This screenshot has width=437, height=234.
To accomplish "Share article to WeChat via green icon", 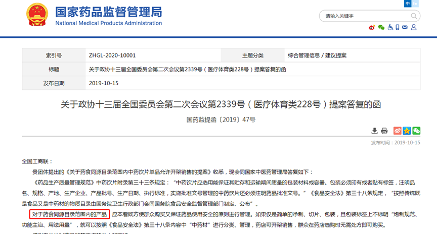I will [416, 131].
